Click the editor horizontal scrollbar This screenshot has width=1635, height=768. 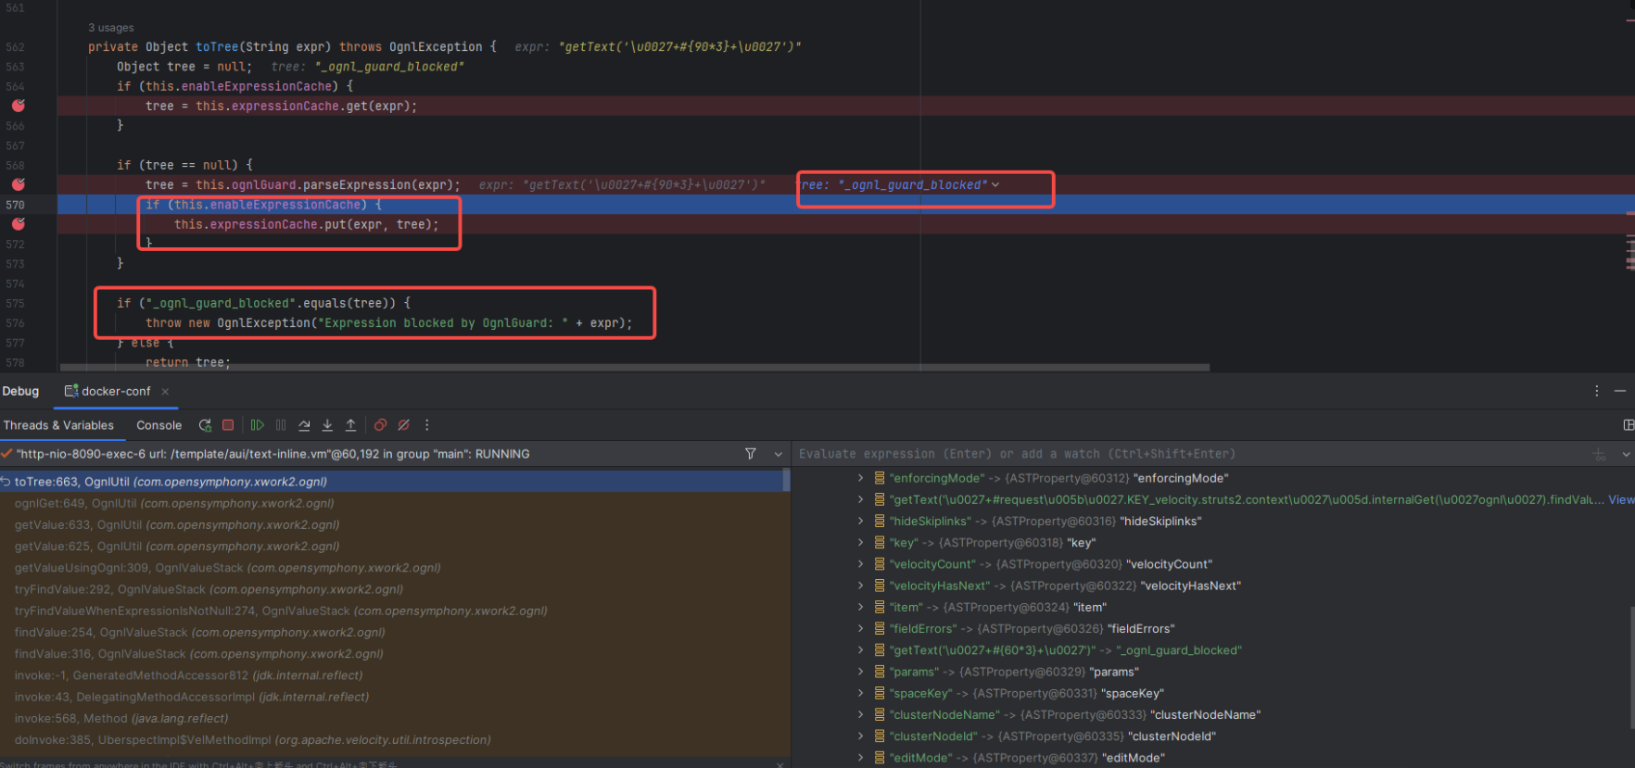pyautogui.click(x=635, y=367)
